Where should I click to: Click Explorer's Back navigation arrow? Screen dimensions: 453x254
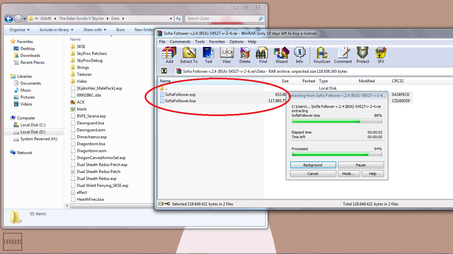tap(9, 19)
